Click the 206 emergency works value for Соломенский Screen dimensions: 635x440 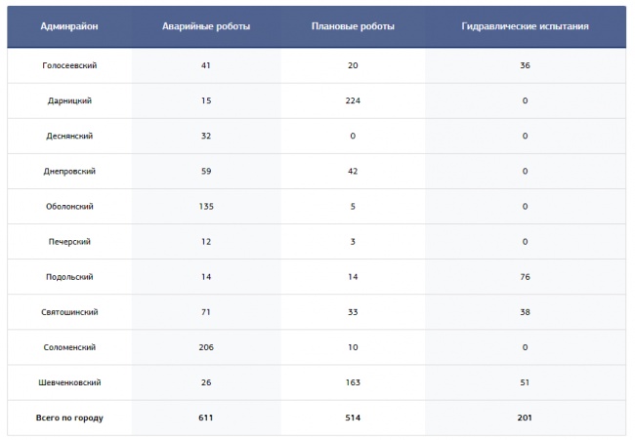point(206,347)
